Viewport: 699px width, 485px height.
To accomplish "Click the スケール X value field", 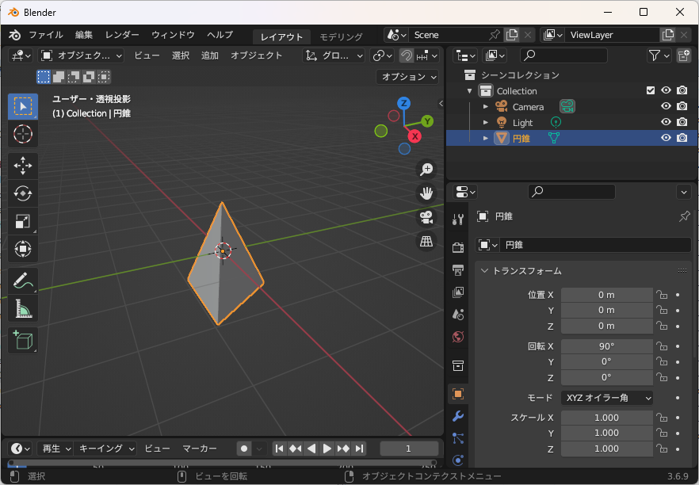I will [x=607, y=418].
